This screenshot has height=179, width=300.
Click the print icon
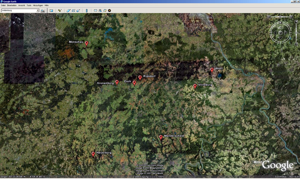coord(100,11)
